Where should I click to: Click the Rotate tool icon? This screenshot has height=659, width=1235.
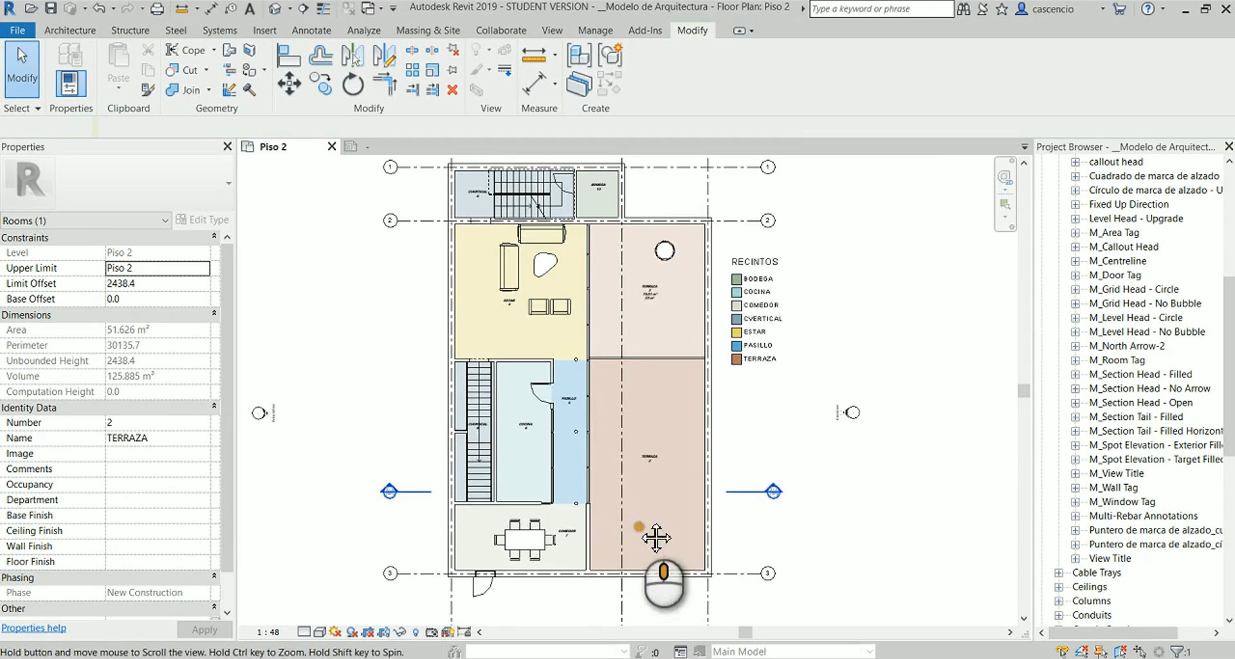352,85
